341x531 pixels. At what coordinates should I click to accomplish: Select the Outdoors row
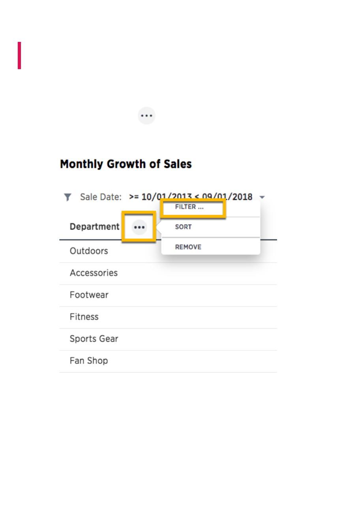click(x=89, y=251)
